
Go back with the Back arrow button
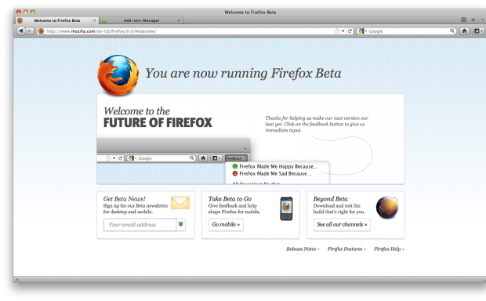pos(21,31)
